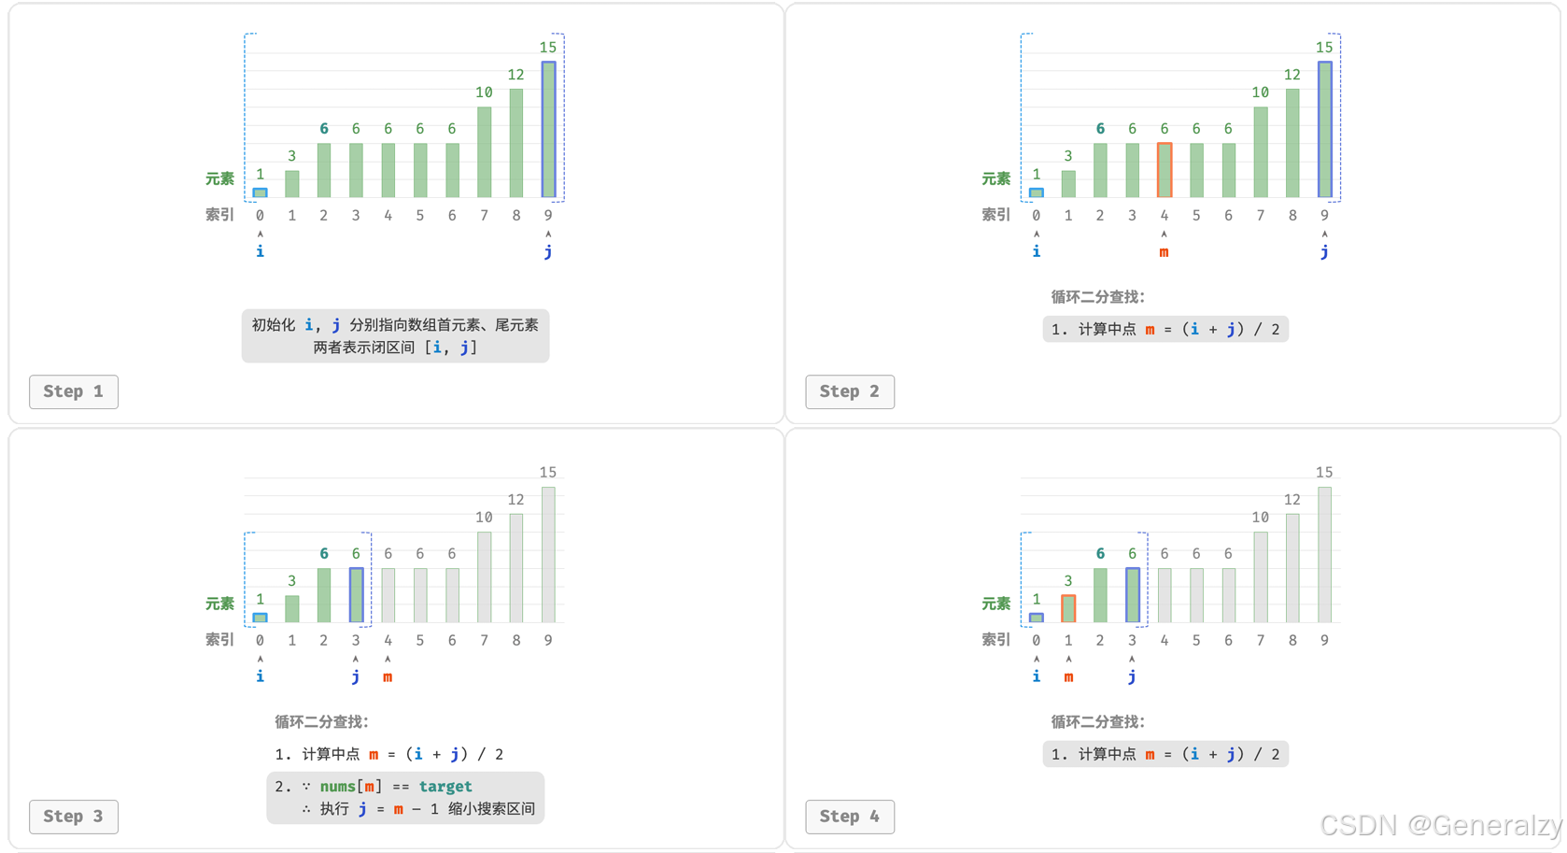
Task: Click the Step 2 label box
Action: coord(850,391)
